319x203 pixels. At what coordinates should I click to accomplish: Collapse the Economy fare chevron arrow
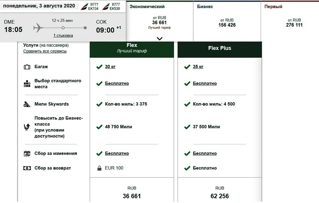[159, 38]
